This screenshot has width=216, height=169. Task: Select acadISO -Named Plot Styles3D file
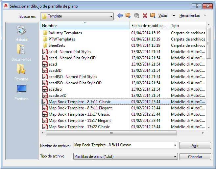(75, 83)
